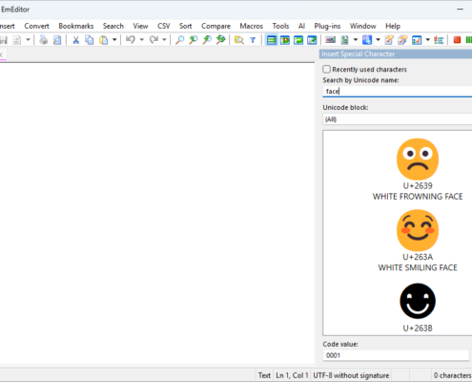Image resolution: width=472 pixels, height=382 pixels.
Task: Enable Recently used characters checkbox
Action: tap(326, 69)
